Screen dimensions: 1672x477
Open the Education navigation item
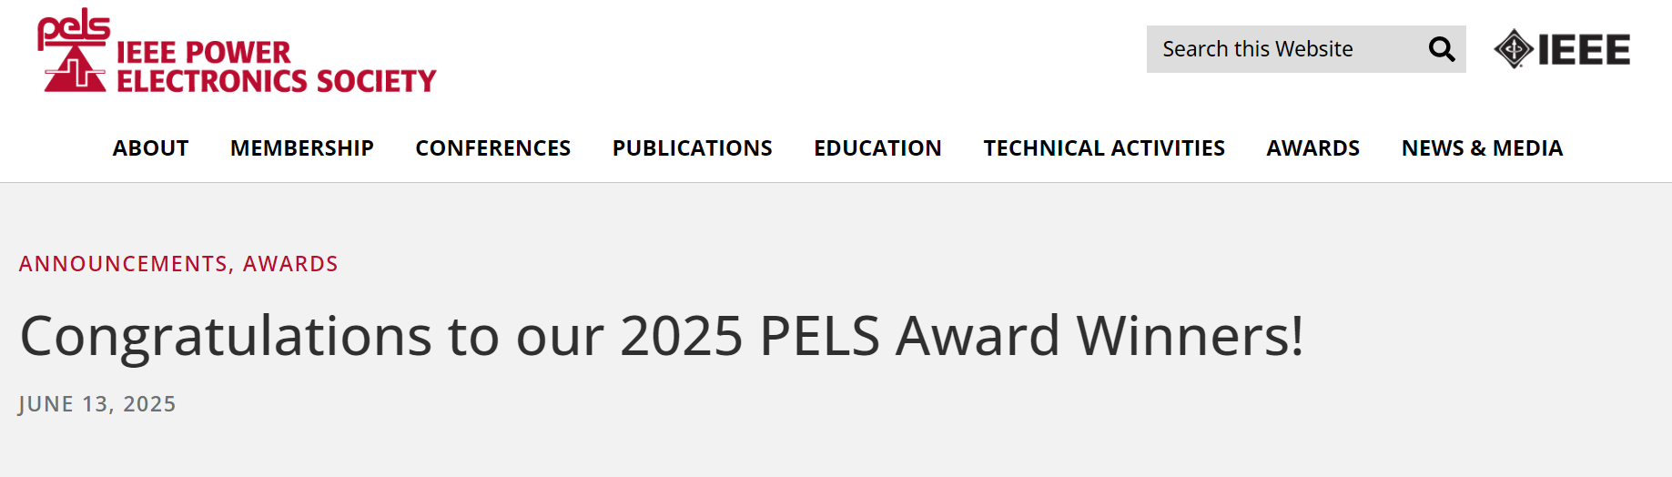pyautogui.click(x=877, y=148)
